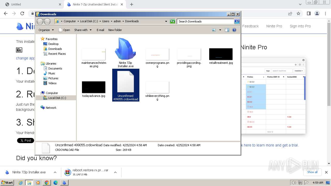Click the admin breadcrumb in address bar
The width and height of the screenshot is (331, 186).
[x=117, y=21]
